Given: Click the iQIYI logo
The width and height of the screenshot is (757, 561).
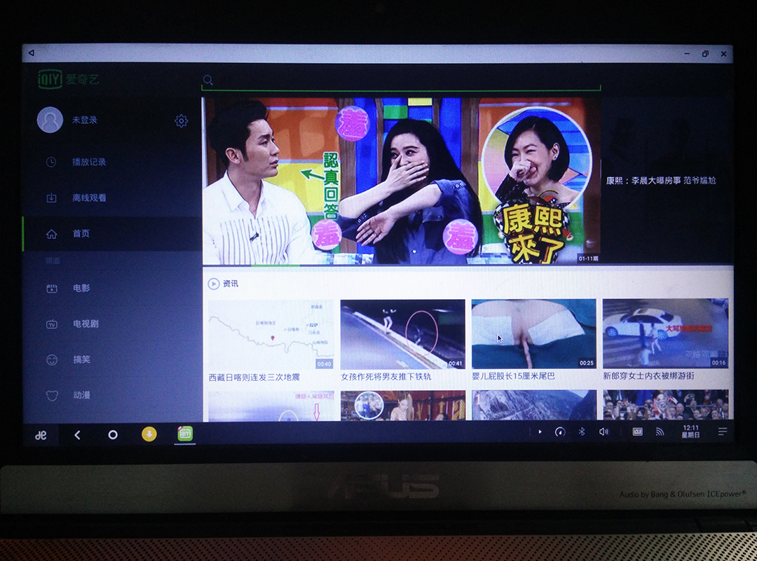Looking at the screenshot, I should coord(68,78).
